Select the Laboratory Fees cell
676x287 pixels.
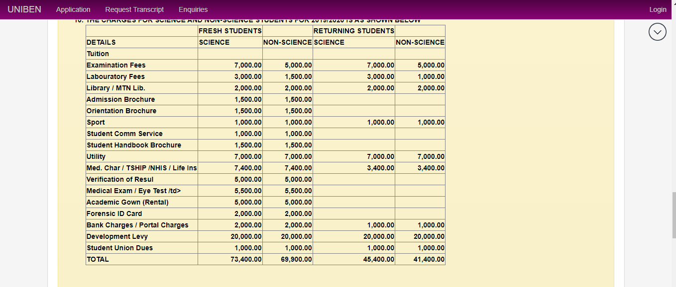[114, 76]
